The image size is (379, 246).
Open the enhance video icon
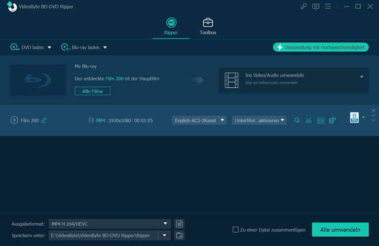click(x=332, y=120)
